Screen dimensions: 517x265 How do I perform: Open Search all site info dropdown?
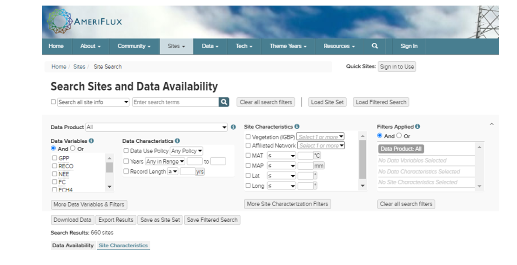pos(93,102)
